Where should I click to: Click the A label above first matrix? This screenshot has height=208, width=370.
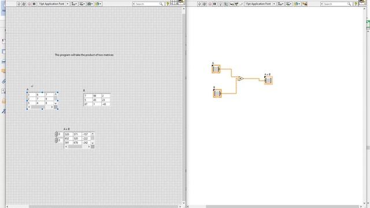coord(28,90)
